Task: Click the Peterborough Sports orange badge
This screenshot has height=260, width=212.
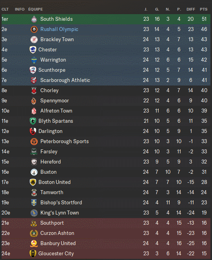Action: pos(34,142)
